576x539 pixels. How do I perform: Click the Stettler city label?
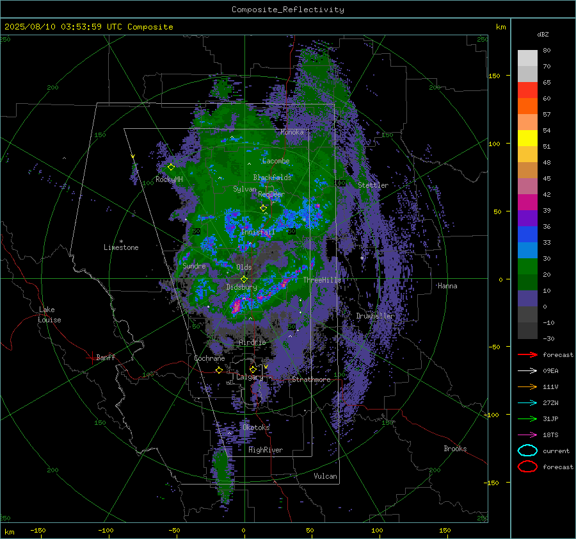tap(373, 185)
